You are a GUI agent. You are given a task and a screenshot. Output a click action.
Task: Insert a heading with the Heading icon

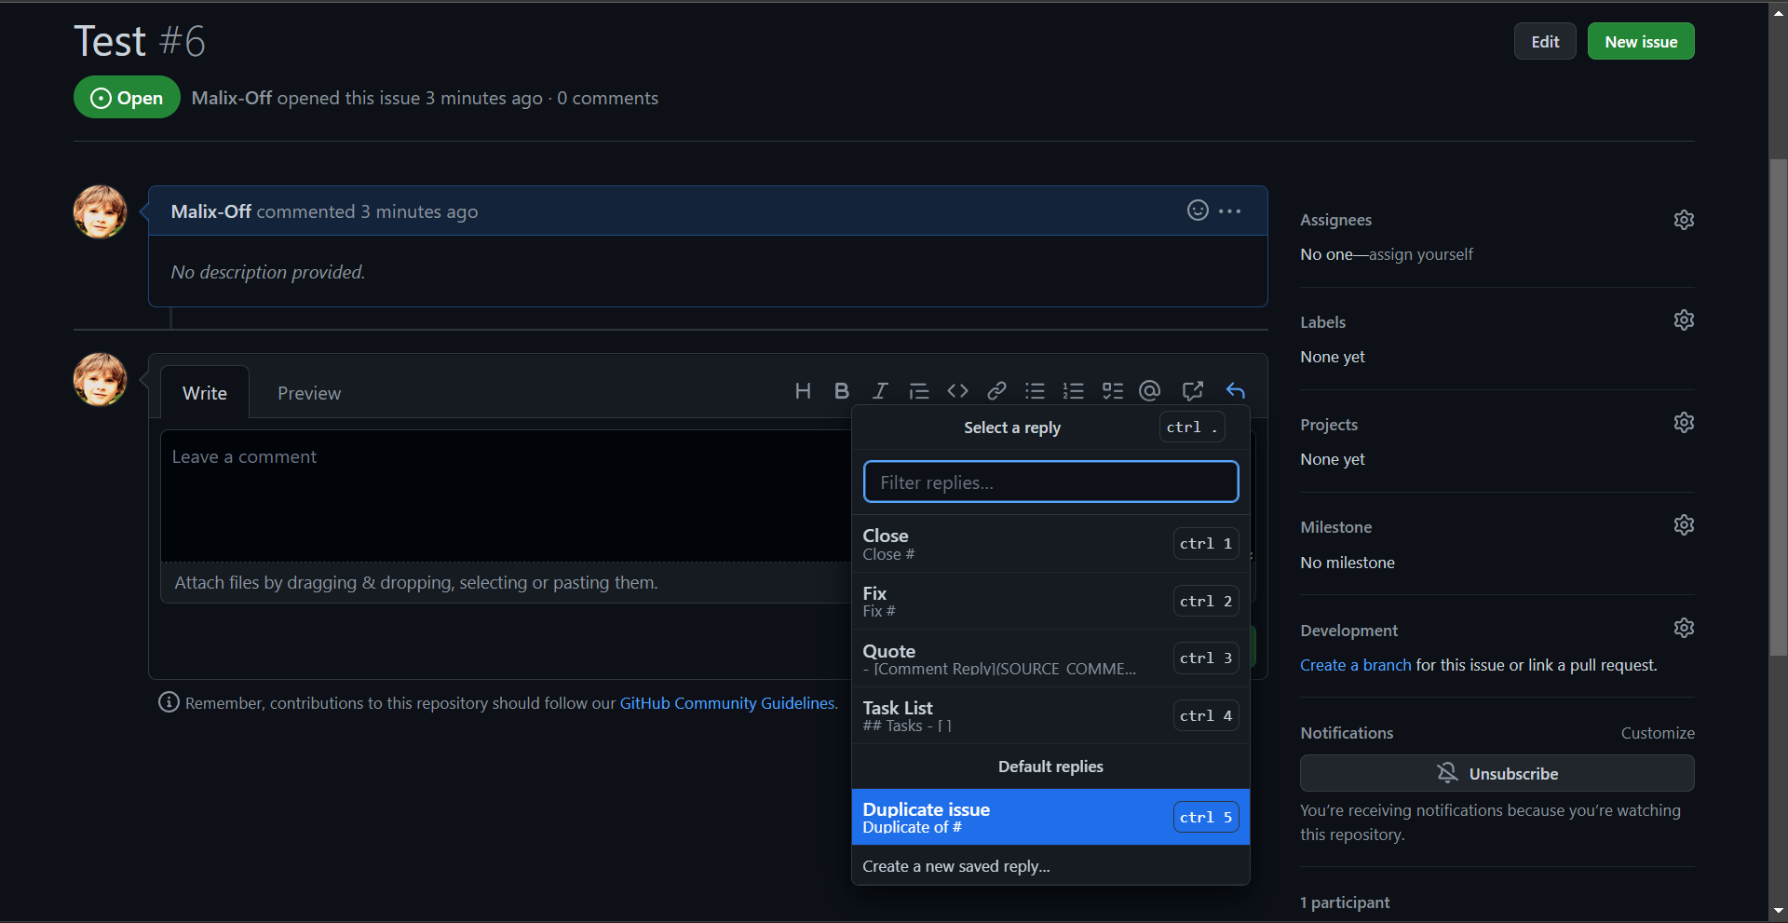click(x=803, y=390)
